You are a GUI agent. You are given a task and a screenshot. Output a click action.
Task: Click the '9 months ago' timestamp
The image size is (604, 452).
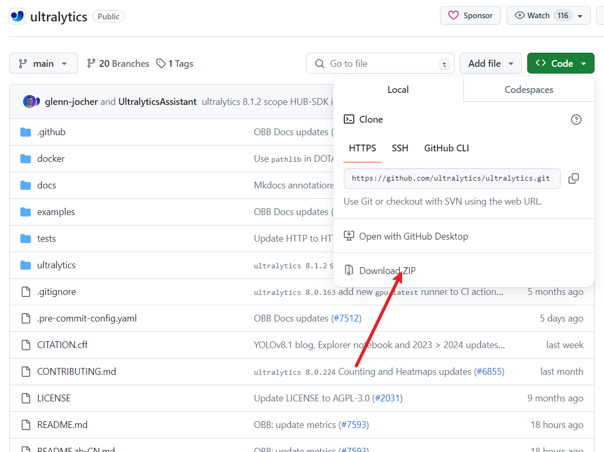(x=555, y=398)
